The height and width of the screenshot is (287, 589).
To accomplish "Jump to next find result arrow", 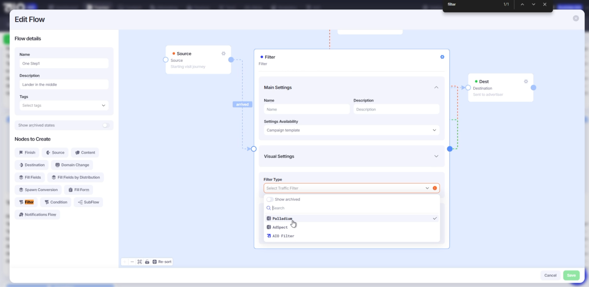I will (x=533, y=4).
